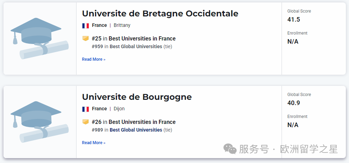The height and width of the screenshot is (163, 349).
Task: Click the yellow badge icon beside #26
Action: (x=86, y=122)
